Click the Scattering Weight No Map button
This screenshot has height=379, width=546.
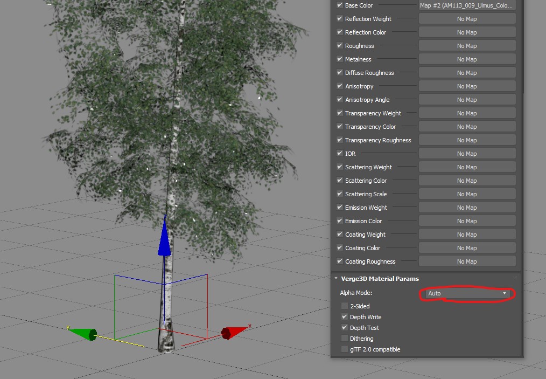pyautogui.click(x=467, y=167)
